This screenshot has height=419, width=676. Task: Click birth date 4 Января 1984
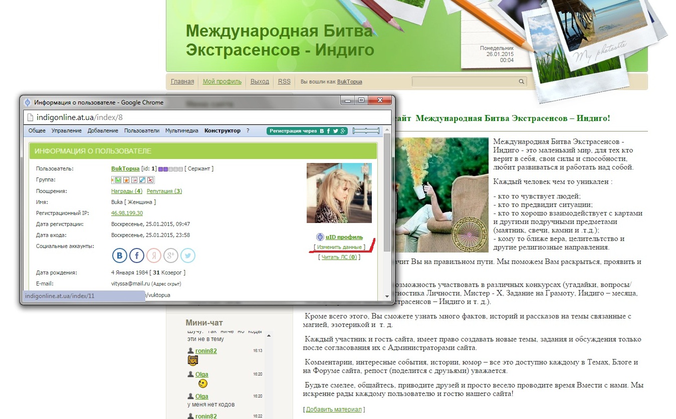(x=128, y=272)
